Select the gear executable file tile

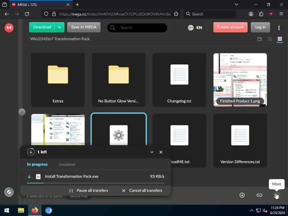pyautogui.click(x=119, y=129)
